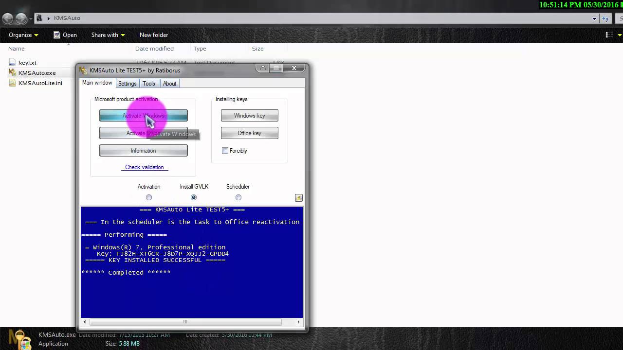Select the Scheduler radio button

click(x=238, y=197)
